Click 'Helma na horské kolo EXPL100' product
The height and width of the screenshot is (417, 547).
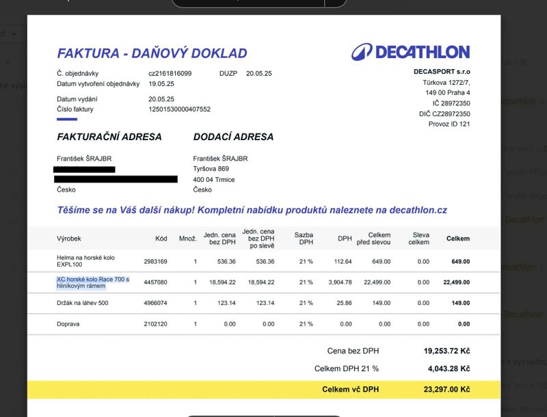[86, 261]
